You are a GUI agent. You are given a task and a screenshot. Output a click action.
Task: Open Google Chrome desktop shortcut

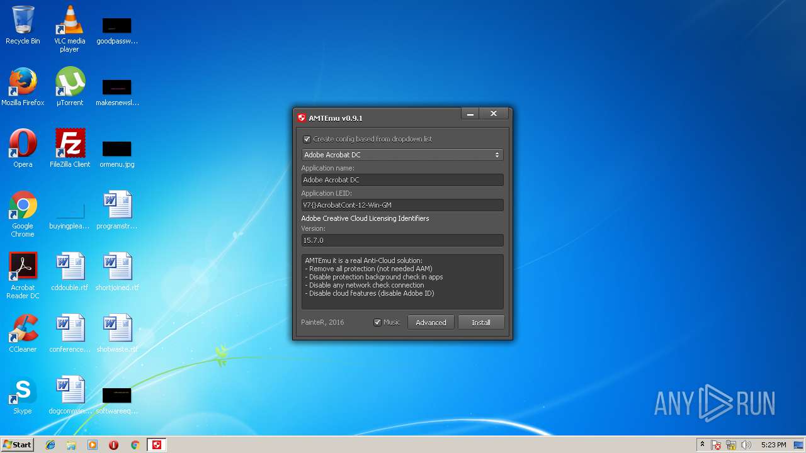pyautogui.click(x=23, y=214)
